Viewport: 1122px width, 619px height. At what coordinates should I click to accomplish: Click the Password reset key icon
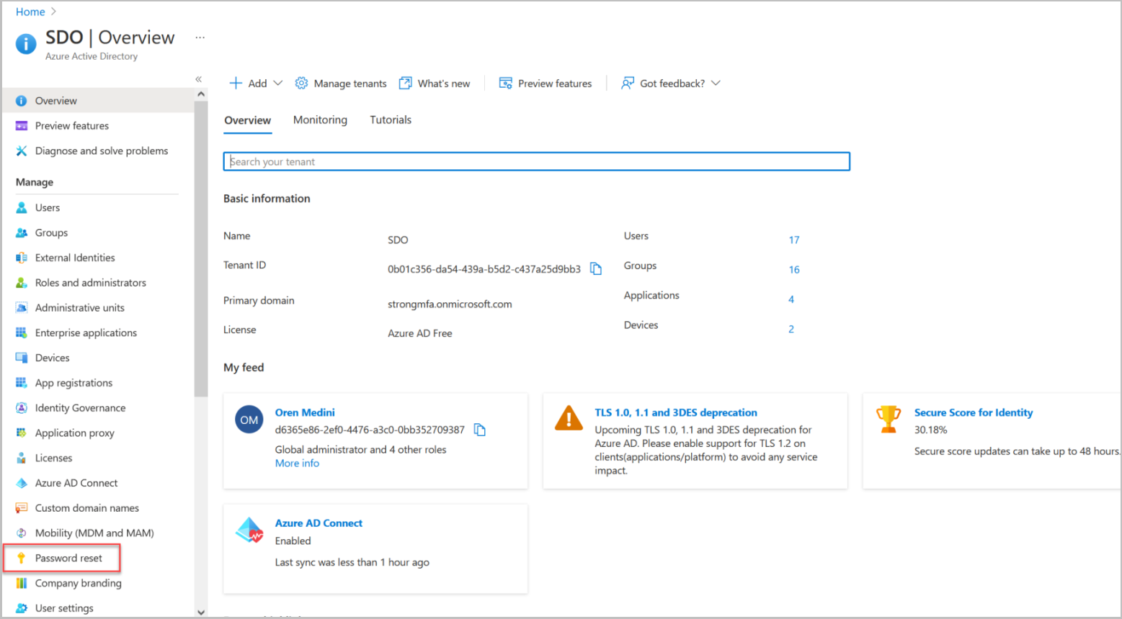point(22,559)
